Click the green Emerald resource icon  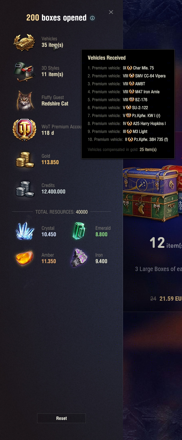(79, 231)
